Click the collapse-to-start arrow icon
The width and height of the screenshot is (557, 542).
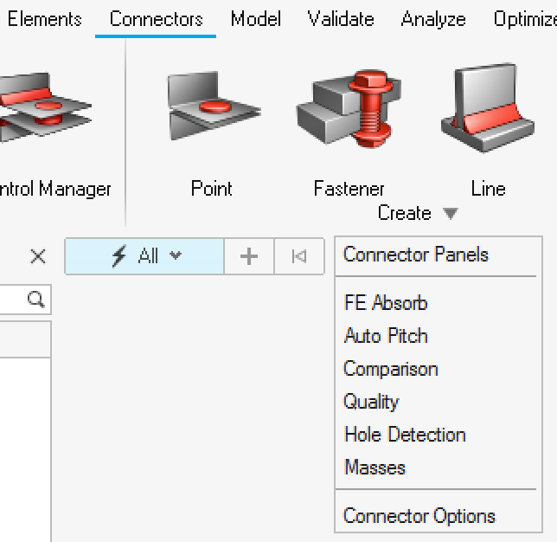(x=299, y=256)
